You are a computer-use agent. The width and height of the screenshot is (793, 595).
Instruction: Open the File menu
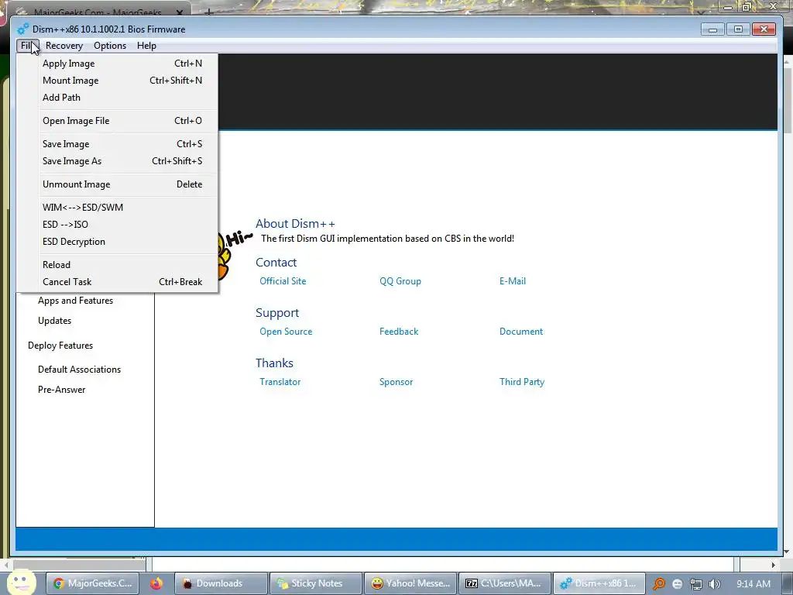point(27,46)
